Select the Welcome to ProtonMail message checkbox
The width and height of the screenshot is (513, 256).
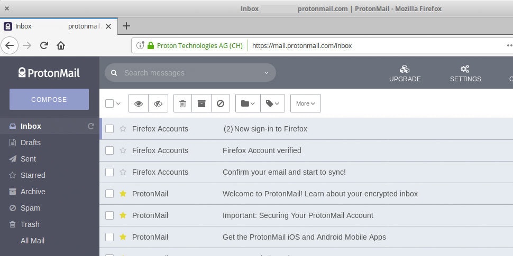pyautogui.click(x=109, y=194)
